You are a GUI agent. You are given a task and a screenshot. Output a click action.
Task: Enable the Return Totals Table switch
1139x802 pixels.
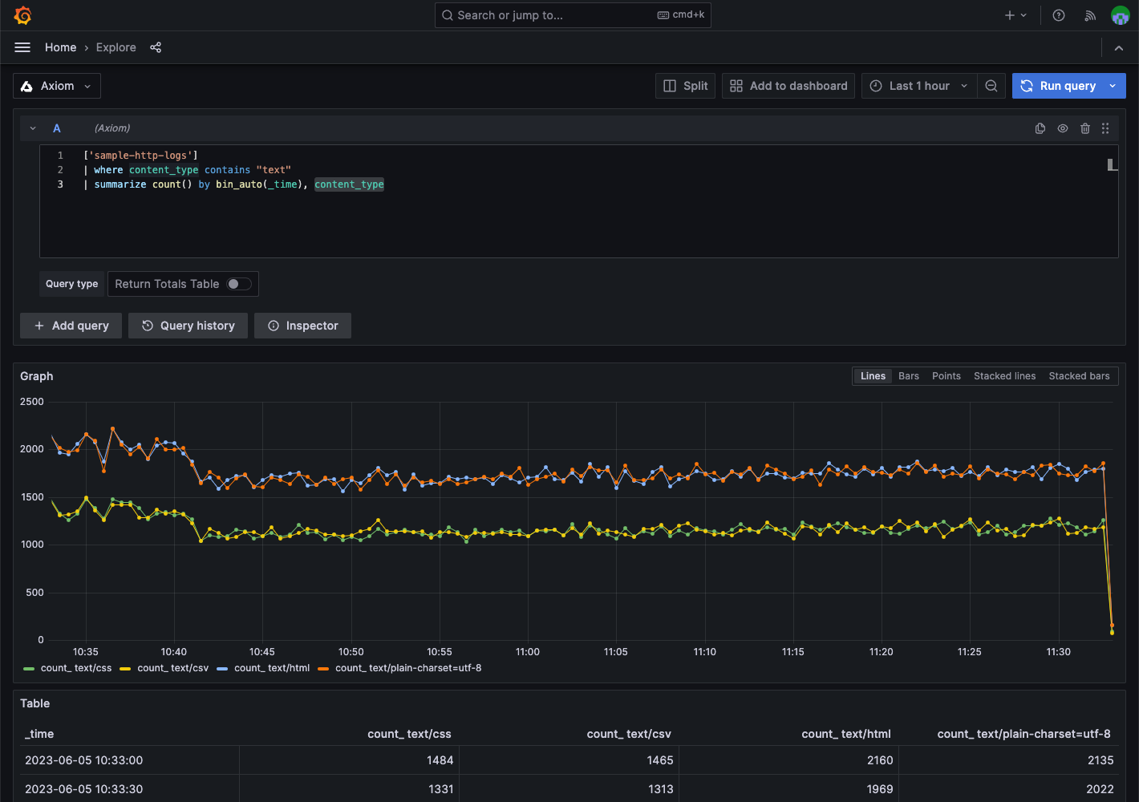239,284
